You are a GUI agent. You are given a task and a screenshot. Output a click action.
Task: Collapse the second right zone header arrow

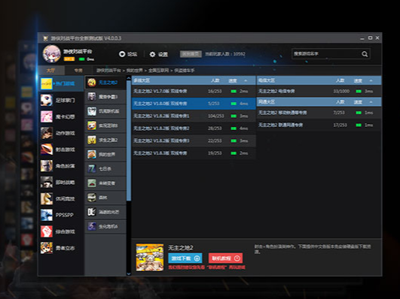point(371,102)
